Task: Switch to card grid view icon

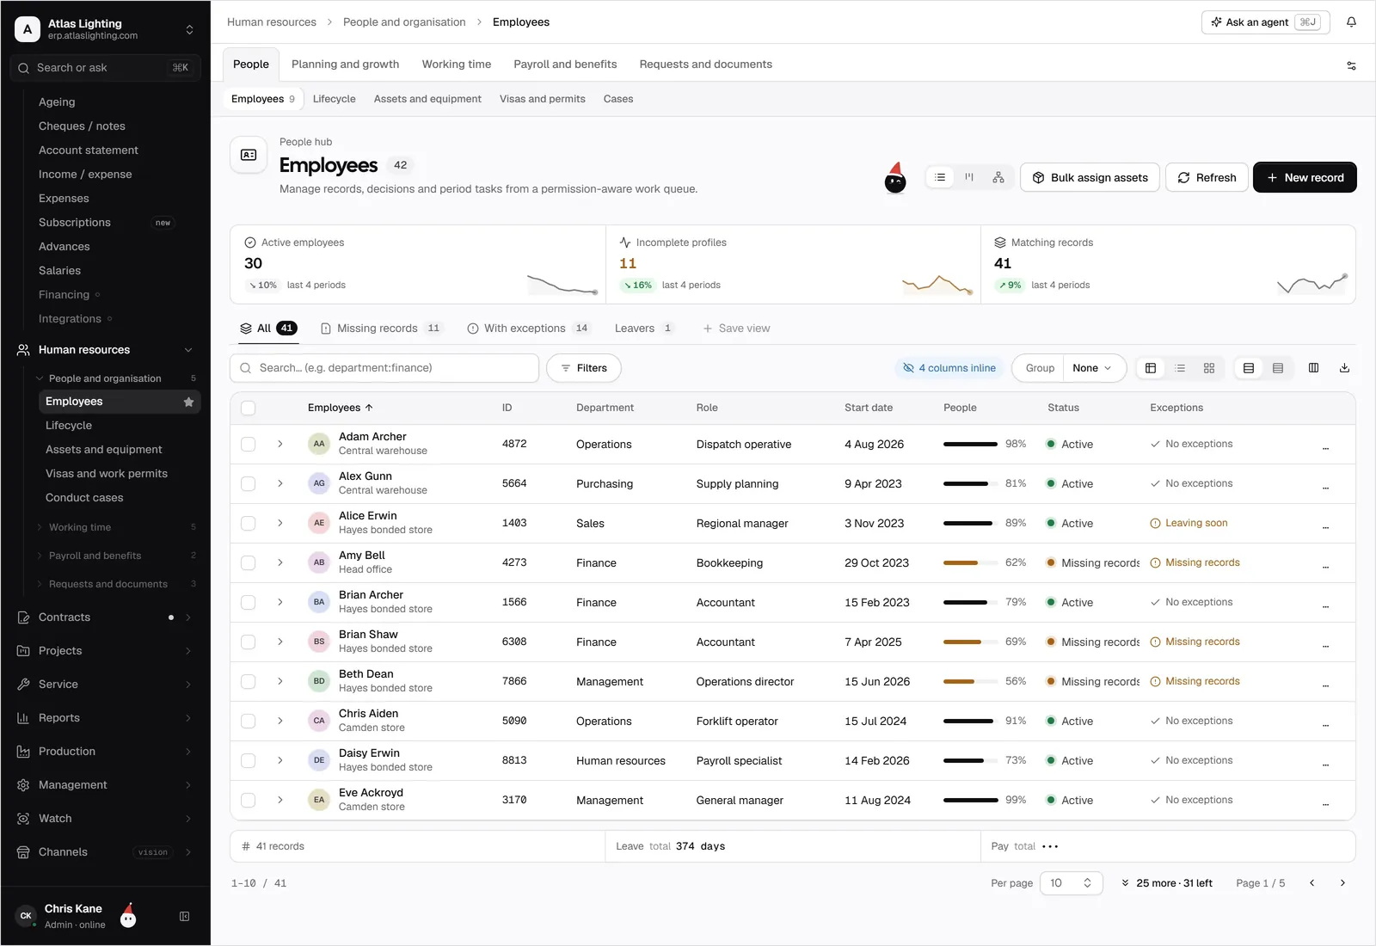Action: pyautogui.click(x=1208, y=368)
